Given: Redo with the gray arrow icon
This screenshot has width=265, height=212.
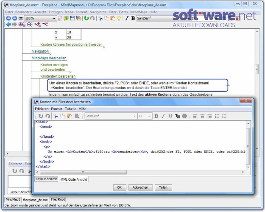Looking at the screenshot, I should pyautogui.click(x=92, y=18).
